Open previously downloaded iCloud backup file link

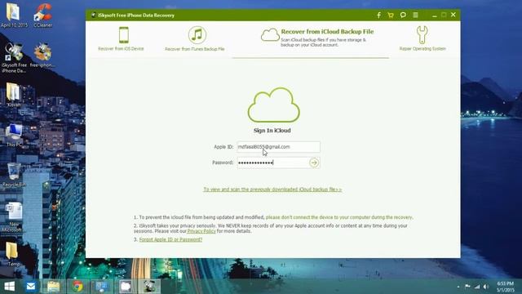point(272,189)
